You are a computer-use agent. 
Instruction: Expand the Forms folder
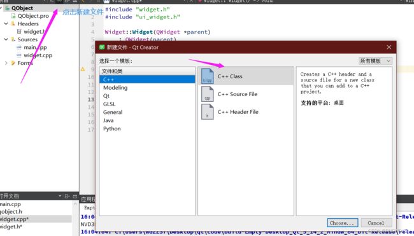pos(6,63)
